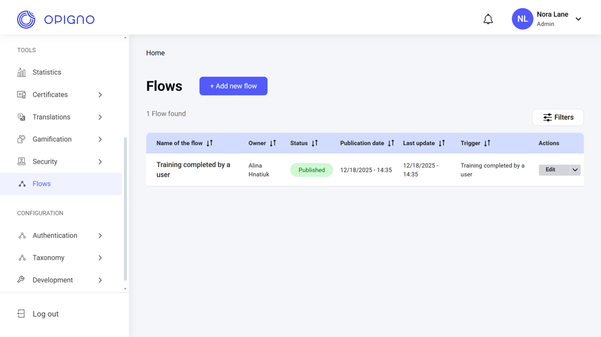
Task: Click the NL user avatar
Action: click(522, 19)
